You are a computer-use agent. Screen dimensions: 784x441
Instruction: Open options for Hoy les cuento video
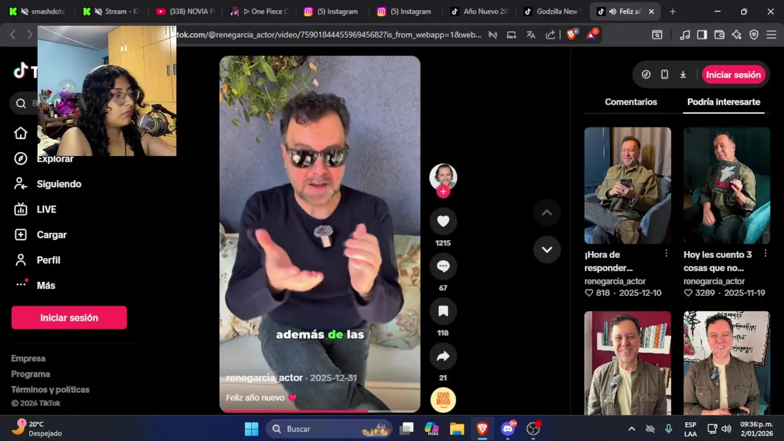(765, 254)
